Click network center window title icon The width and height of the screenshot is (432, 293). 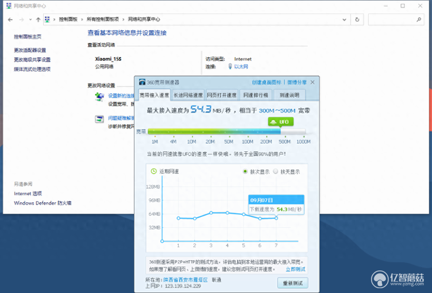click(x=9, y=6)
